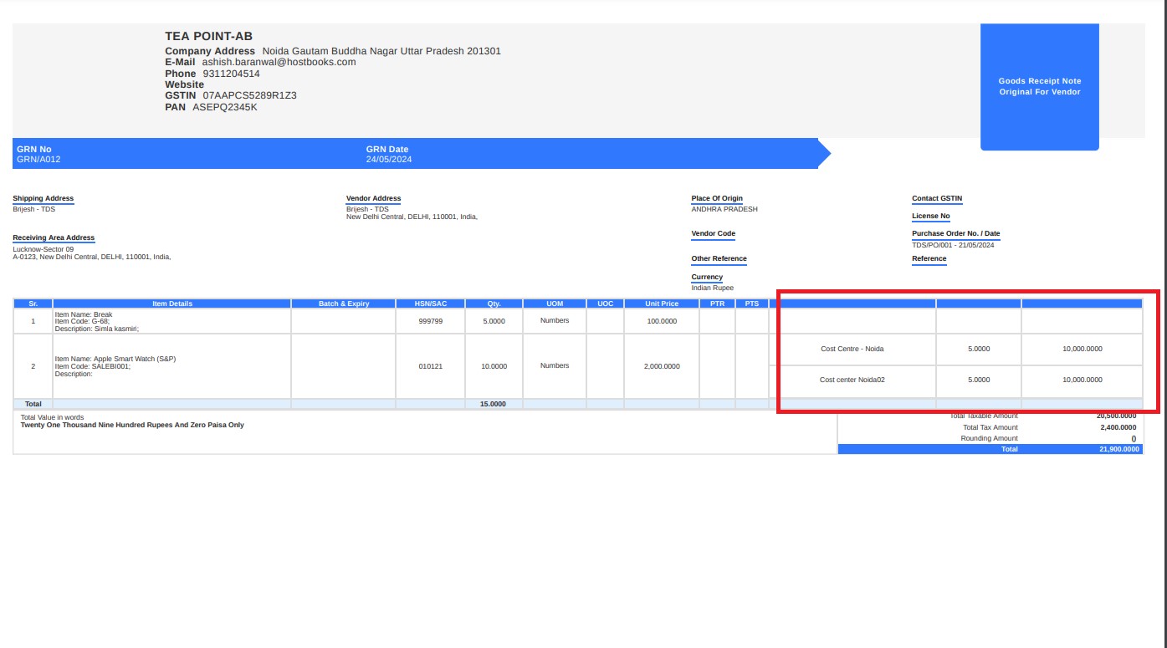Click the Batch & Expiry column header

tap(344, 304)
